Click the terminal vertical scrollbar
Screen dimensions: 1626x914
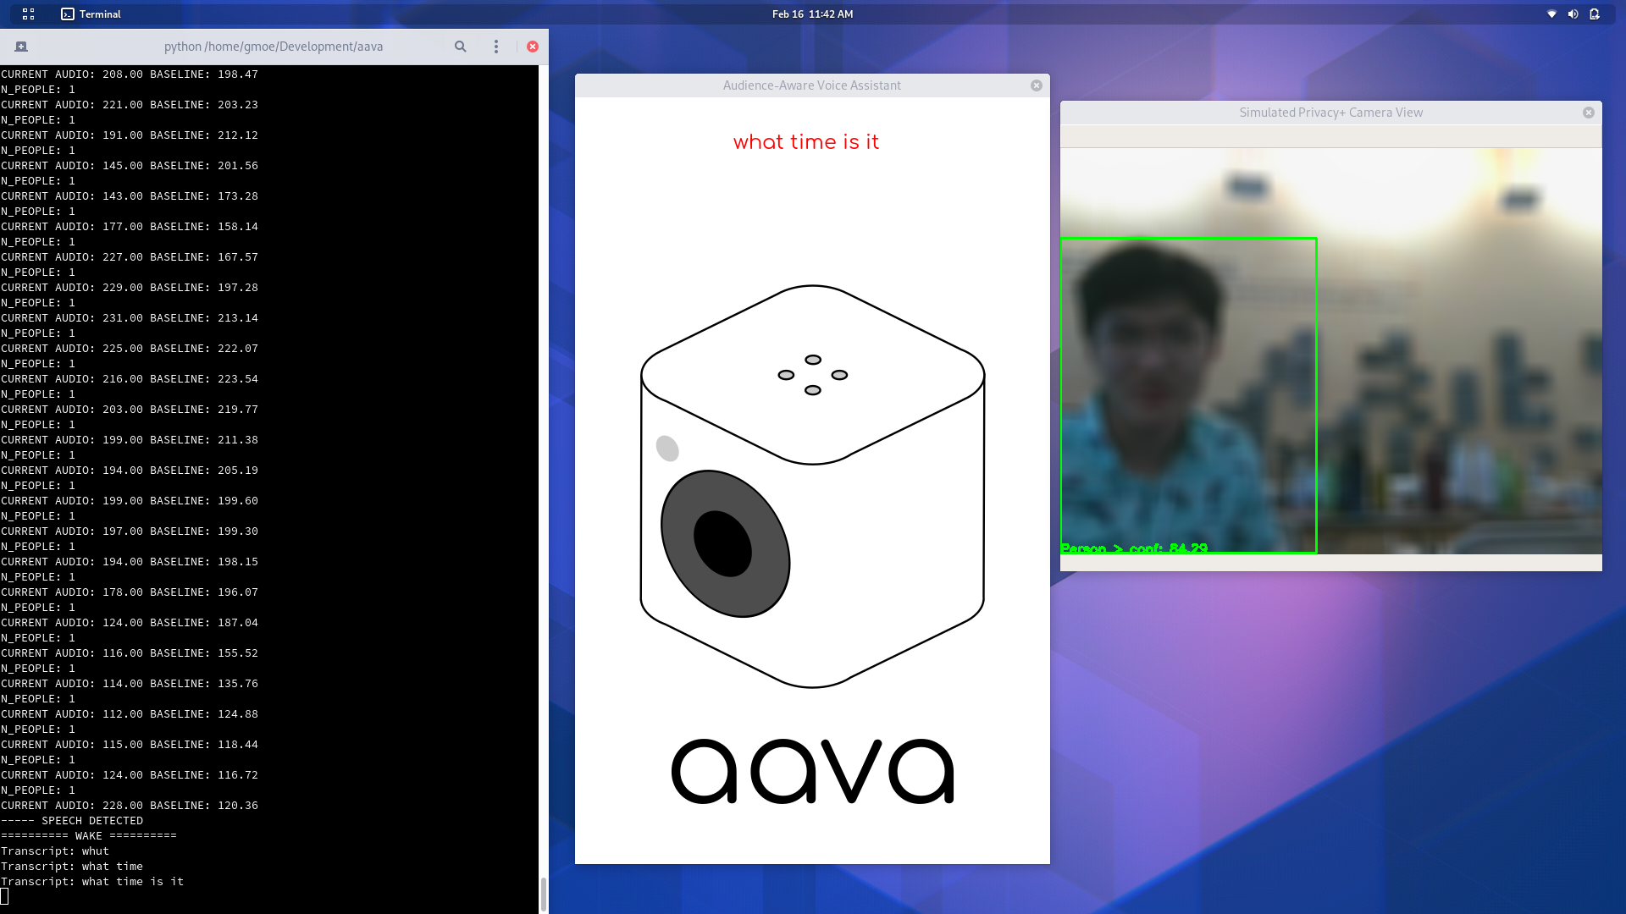point(543,893)
